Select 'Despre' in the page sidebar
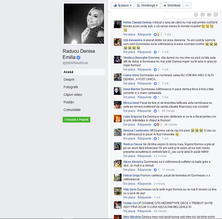Viewport: 222px width, 219px height. coord(69,80)
